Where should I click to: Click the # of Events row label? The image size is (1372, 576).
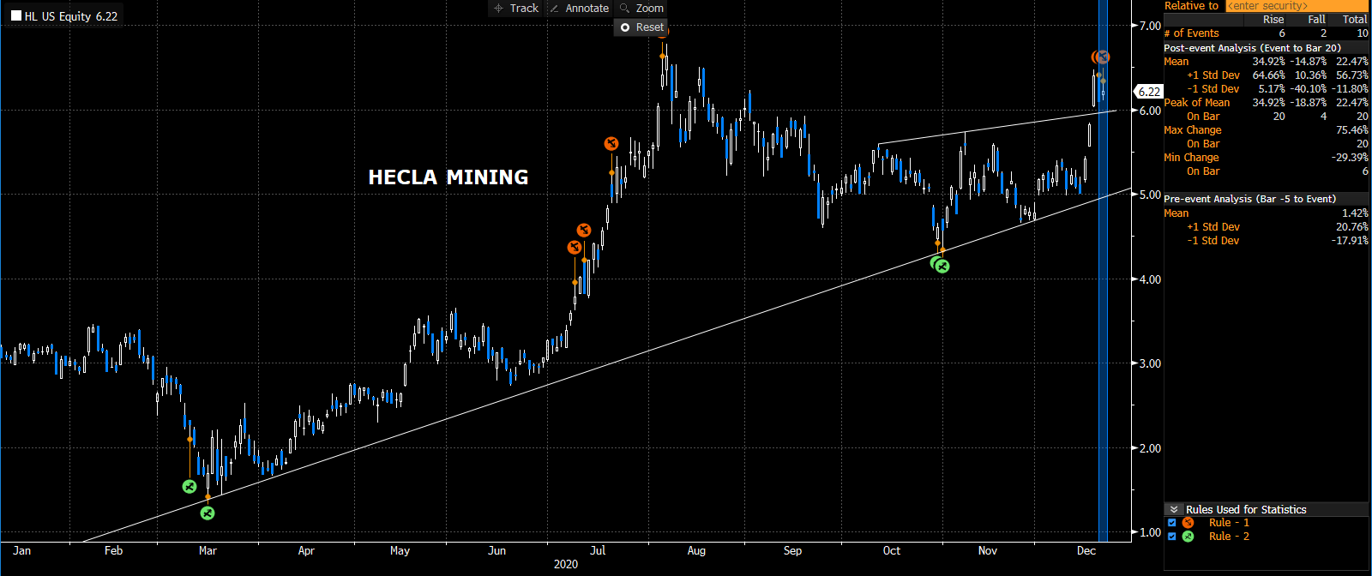point(1191,33)
